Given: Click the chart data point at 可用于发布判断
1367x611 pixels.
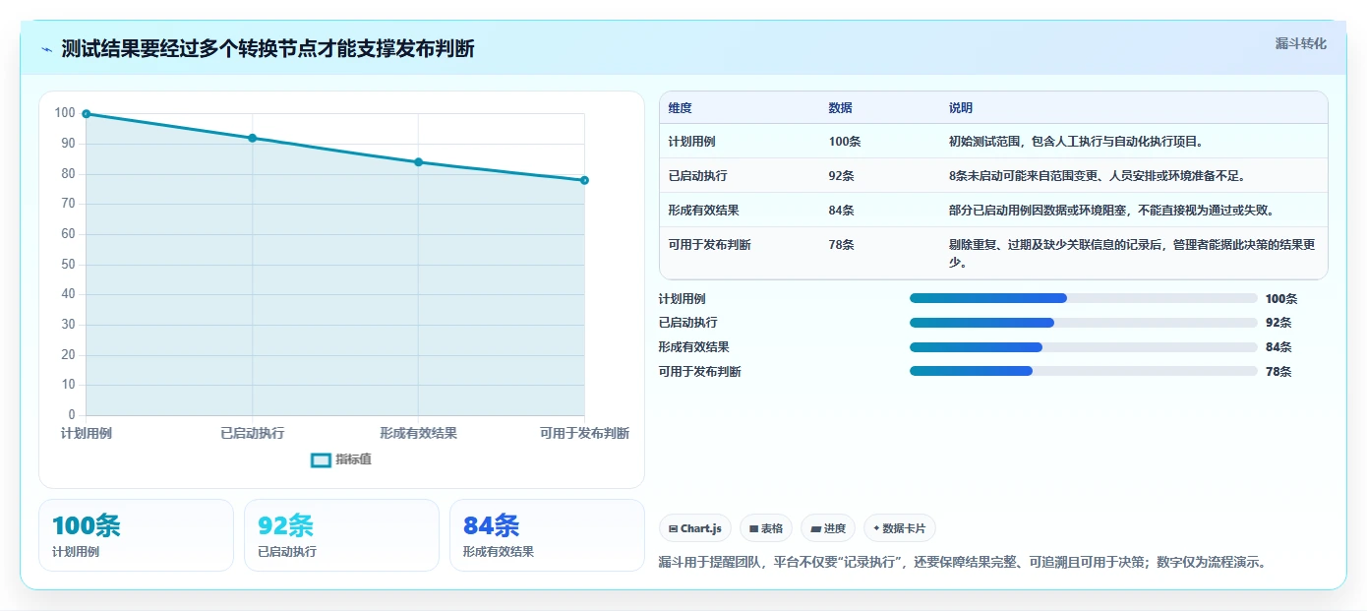Looking at the screenshot, I should 584,180.
